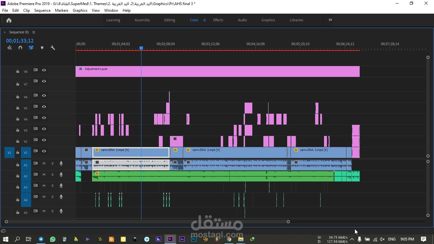Open Telegram from taskbar
This screenshot has width=434, height=244.
pyautogui.click(x=41, y=239)
